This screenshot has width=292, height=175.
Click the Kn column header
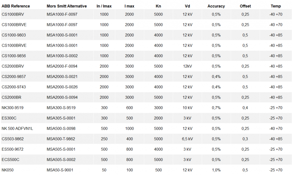click(x=158, y=6)
